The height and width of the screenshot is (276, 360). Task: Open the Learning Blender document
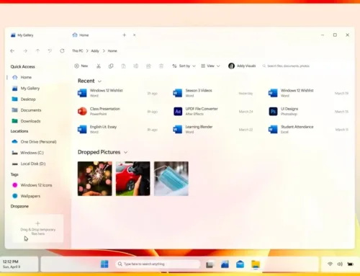[x=213, y=129]
